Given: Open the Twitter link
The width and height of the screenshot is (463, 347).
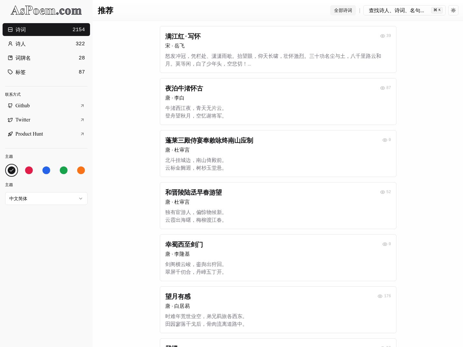Looking at the screenshot, I should pyautogui.click(x=46, y=120).
